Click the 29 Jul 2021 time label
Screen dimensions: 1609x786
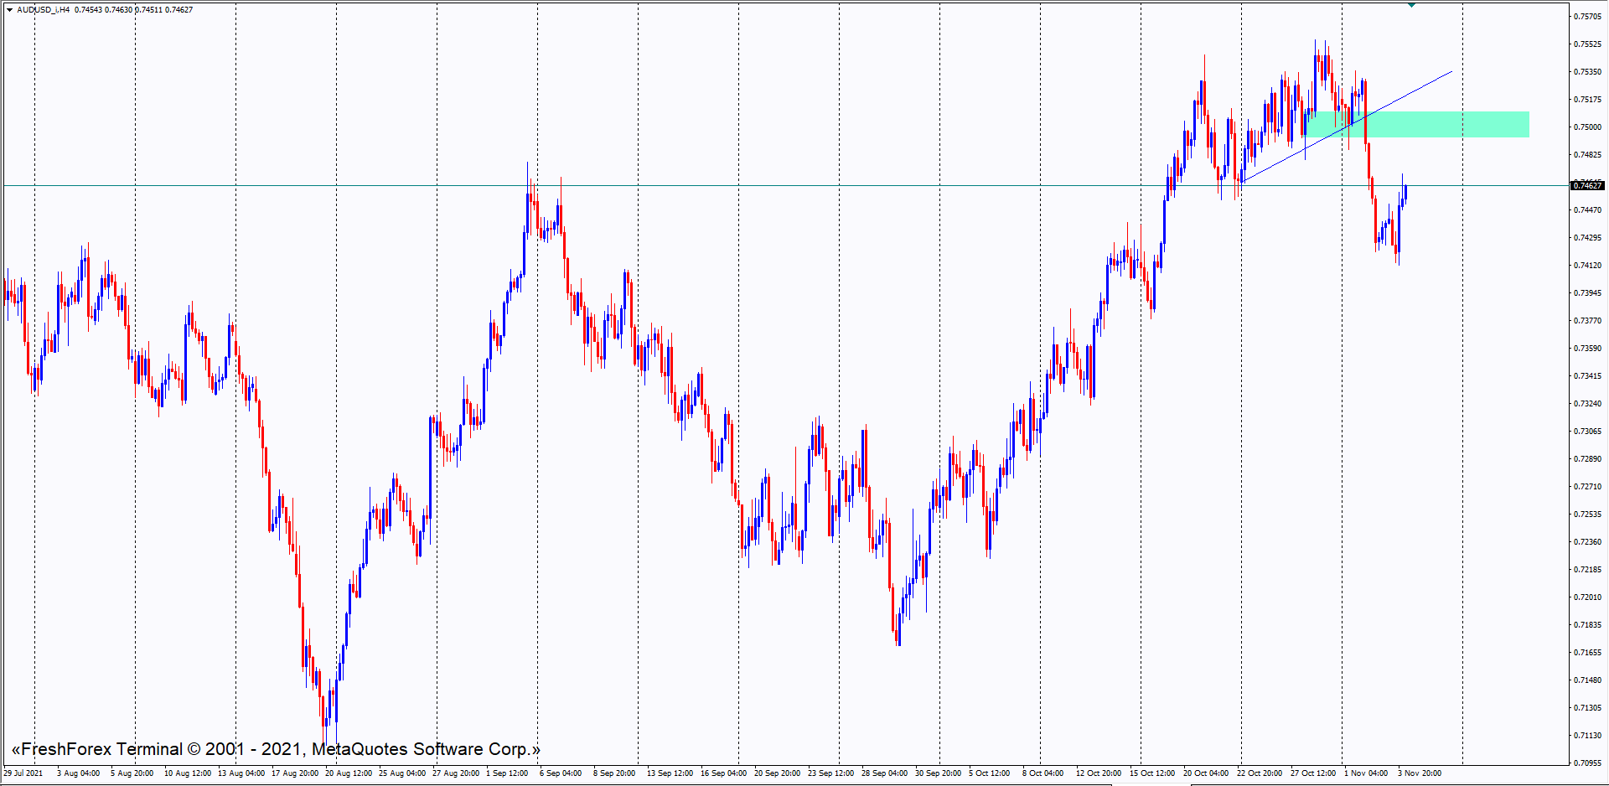[x=23, y=773]
